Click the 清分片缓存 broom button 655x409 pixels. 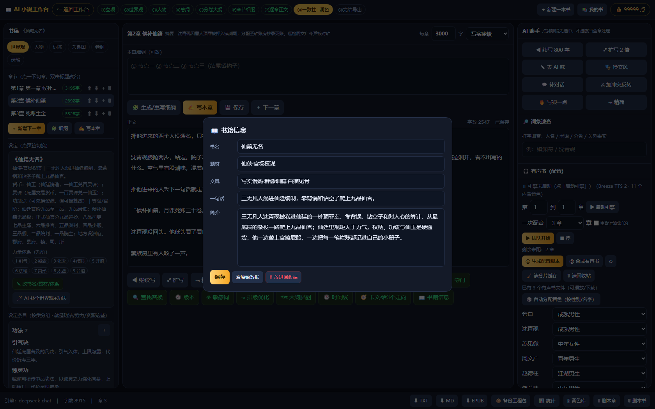tap(542, 275)
